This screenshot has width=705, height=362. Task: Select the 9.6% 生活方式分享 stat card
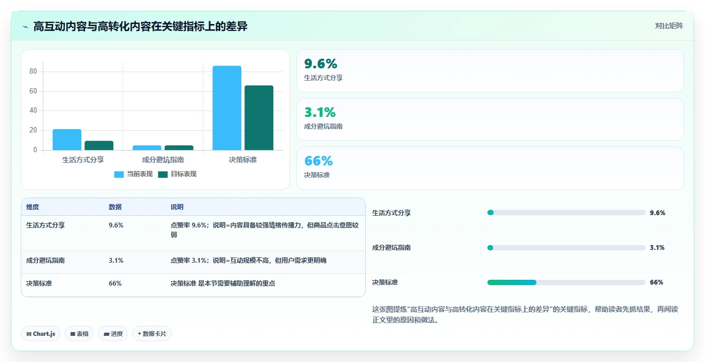490,71
